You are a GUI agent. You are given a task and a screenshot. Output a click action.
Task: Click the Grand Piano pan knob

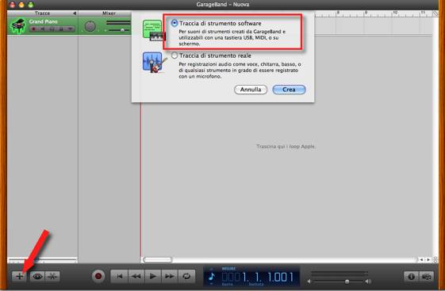pos(90,26)
